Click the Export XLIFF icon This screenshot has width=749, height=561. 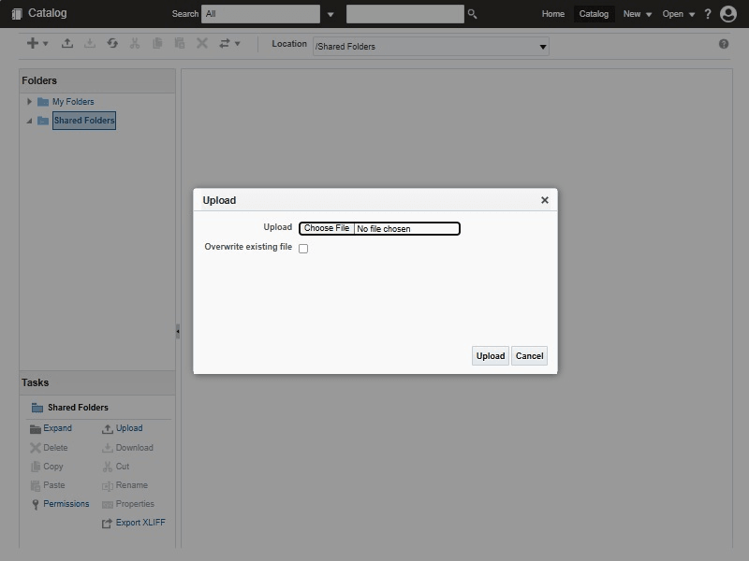[107, 524]
